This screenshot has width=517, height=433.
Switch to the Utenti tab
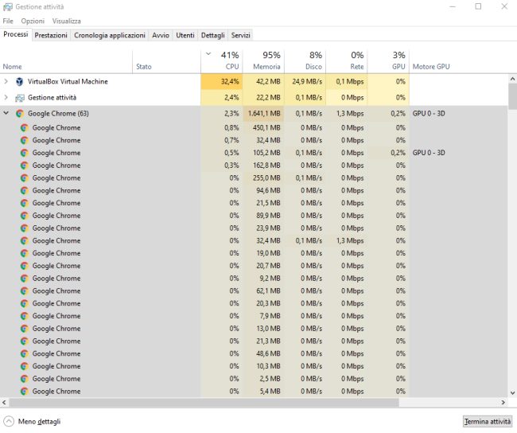(x=185, y=35)
